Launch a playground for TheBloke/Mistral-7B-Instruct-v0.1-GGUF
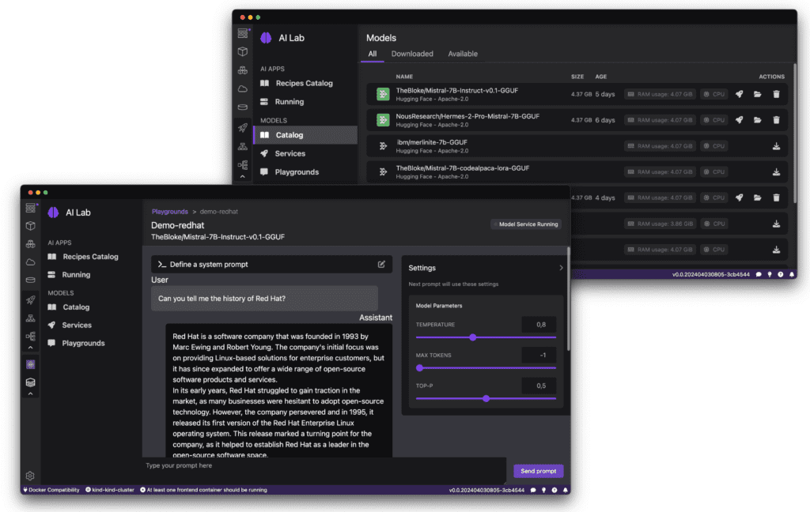Screen dimensions: 810x512 (x=740, y=93)
